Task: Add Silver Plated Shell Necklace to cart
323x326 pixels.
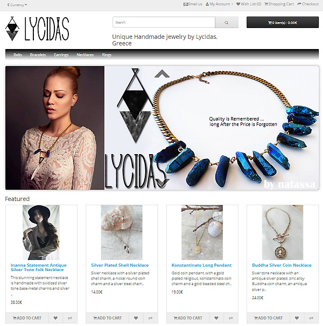Action: tap(107, 318)
